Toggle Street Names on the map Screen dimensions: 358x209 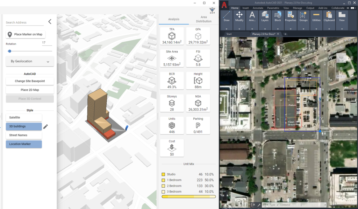coord(23,135)
